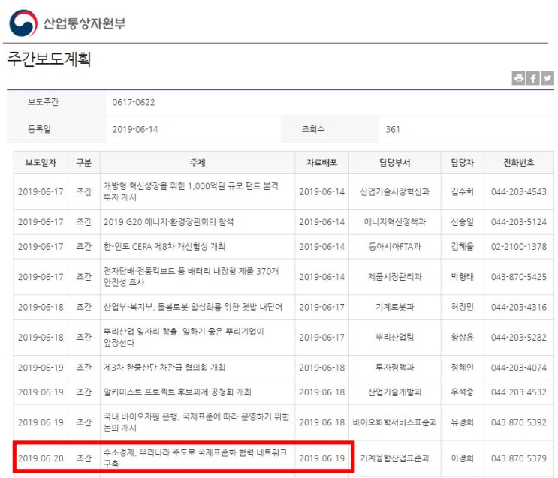
Task: Click phone number 044-203-5124
Action: [x=518, y=222]
